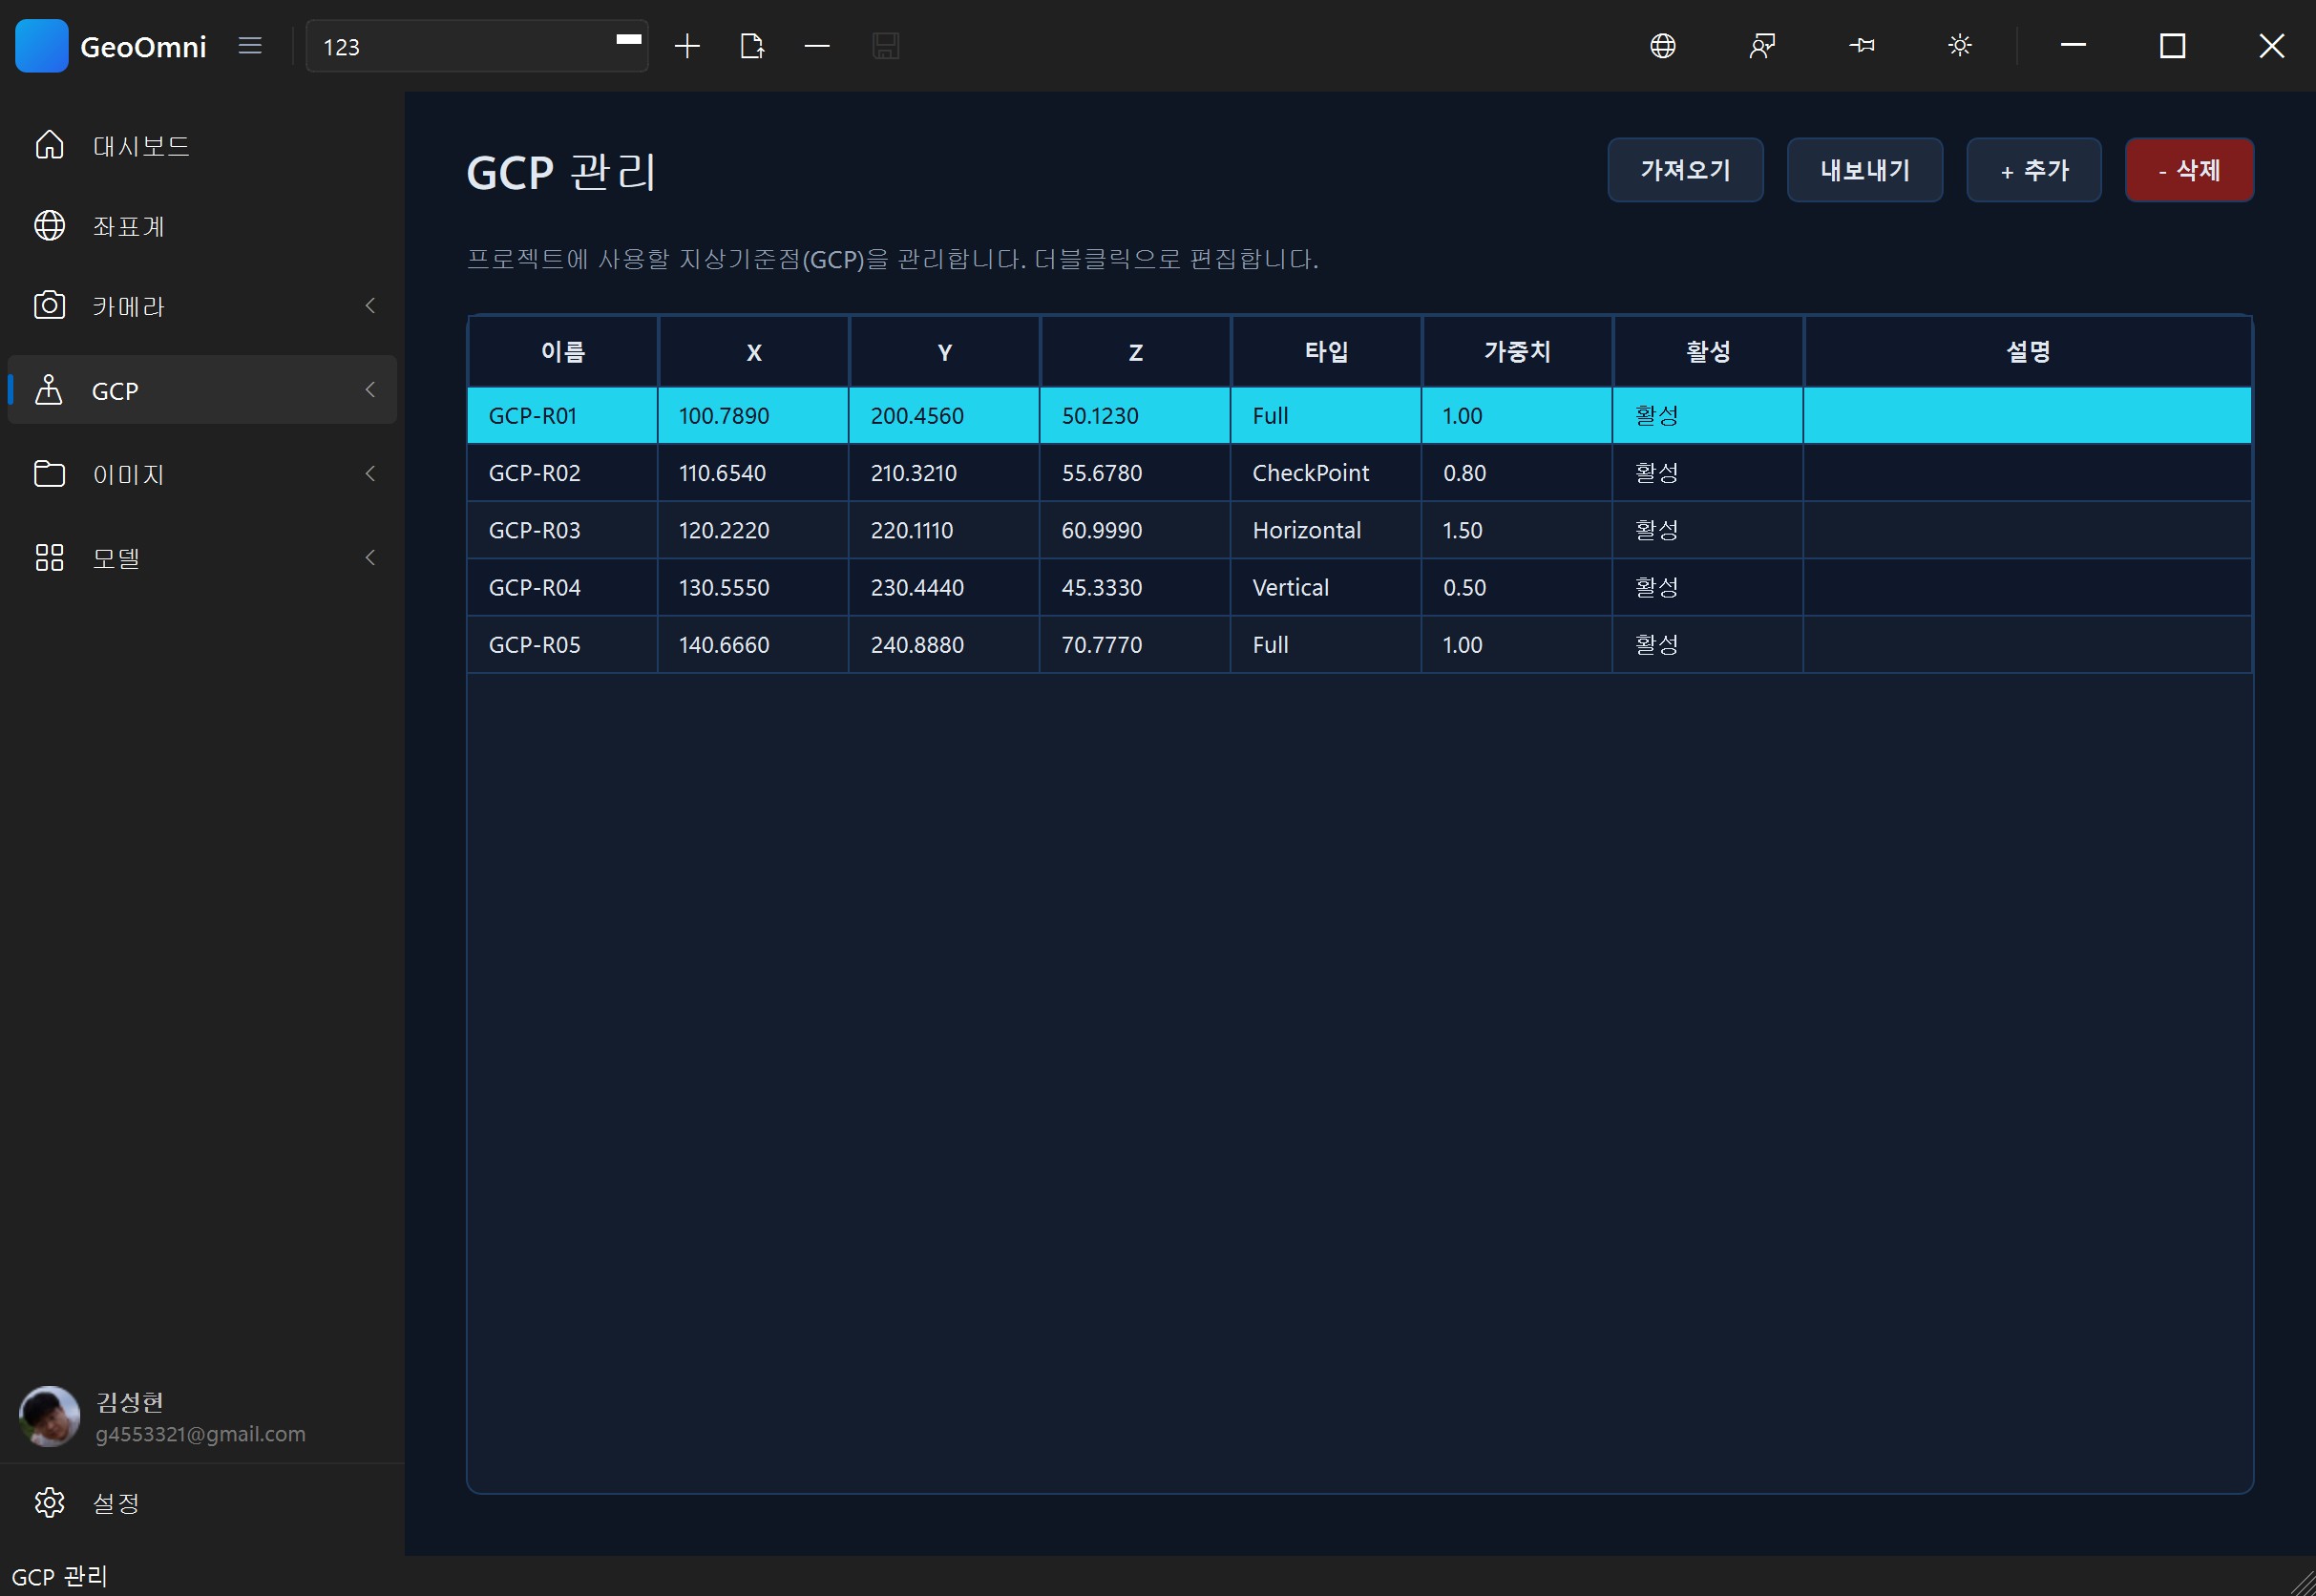
Task: Click the GCP 관리 status bar text
Action: [x=60, y=1576]
